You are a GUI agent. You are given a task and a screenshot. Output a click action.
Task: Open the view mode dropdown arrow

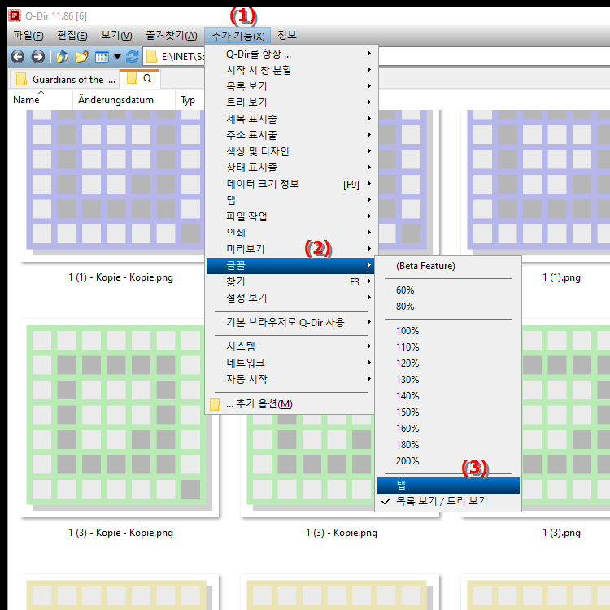click(117, 57)
